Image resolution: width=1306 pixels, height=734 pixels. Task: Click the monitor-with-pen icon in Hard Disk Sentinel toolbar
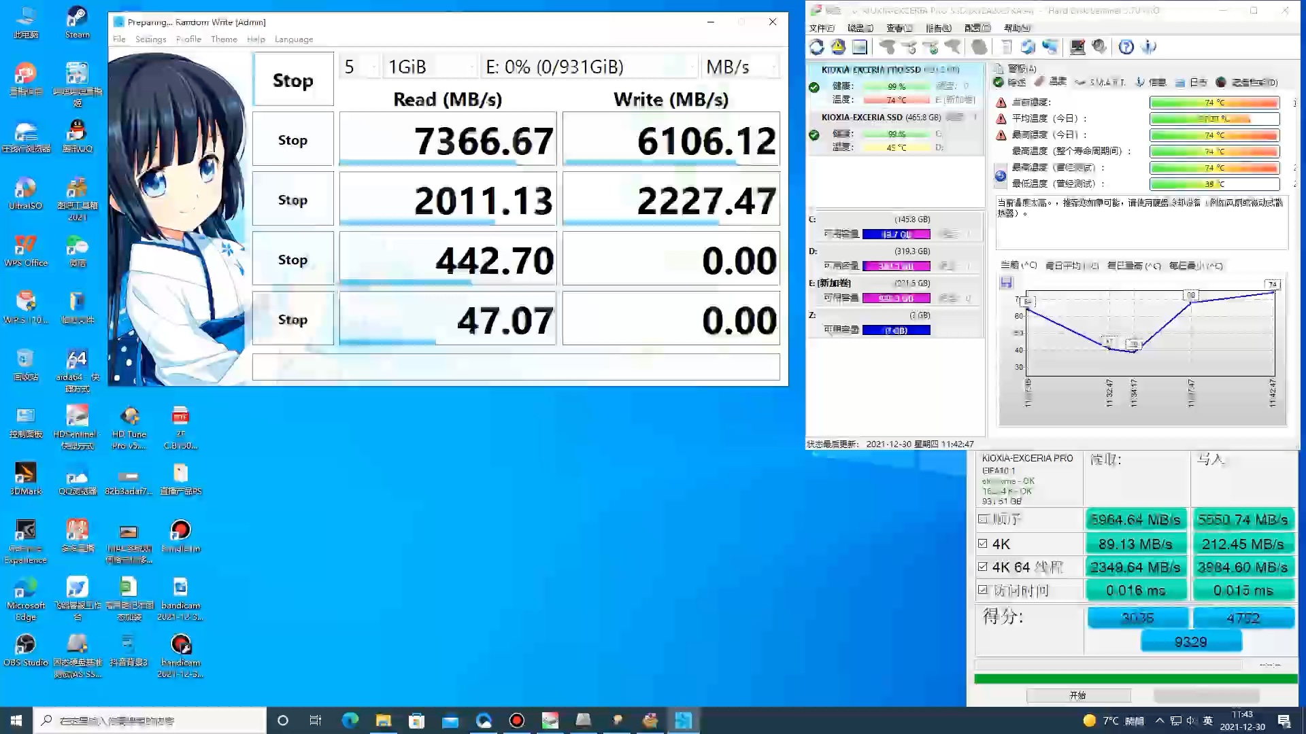1077,47
